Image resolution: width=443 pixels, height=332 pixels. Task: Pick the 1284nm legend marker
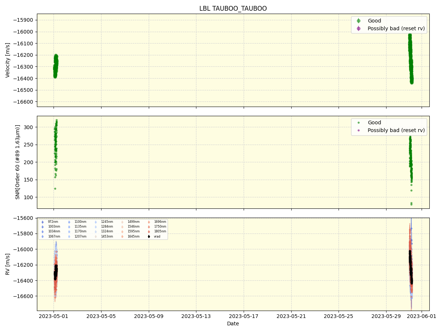(96, 227)
